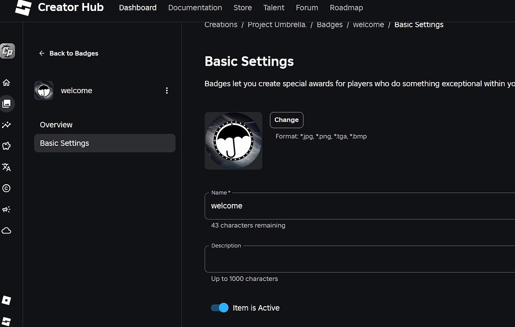Open Monetization via the piggy bank icon
This screenshot has height=327, width=515.
pyautogui.click(x=6, y=146)
